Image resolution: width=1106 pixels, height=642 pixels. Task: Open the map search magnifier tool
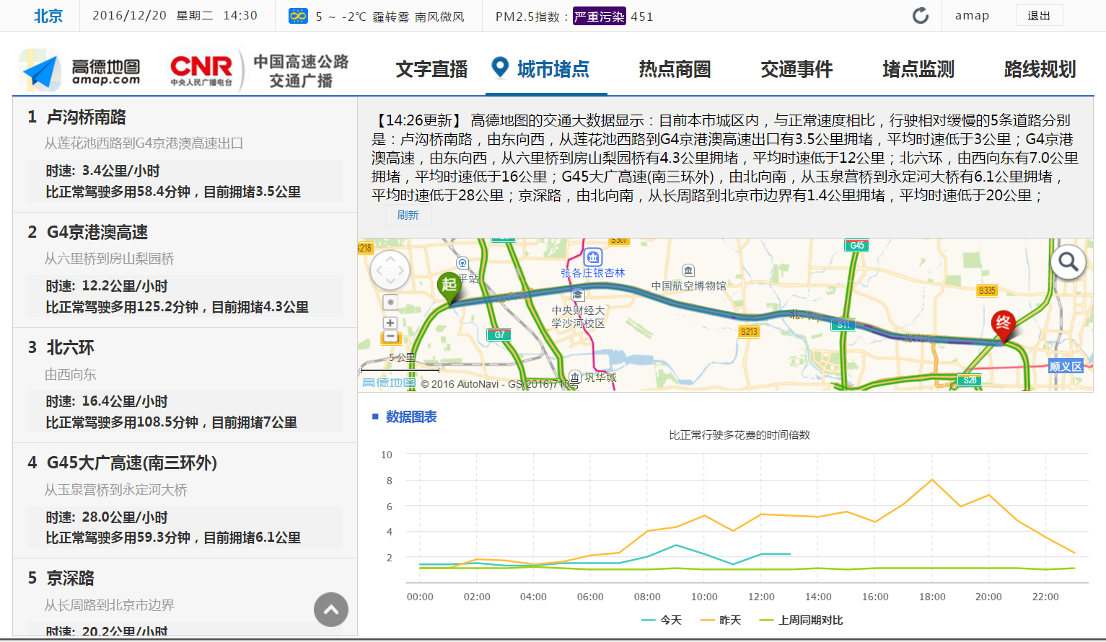(x=1068, y=262)
